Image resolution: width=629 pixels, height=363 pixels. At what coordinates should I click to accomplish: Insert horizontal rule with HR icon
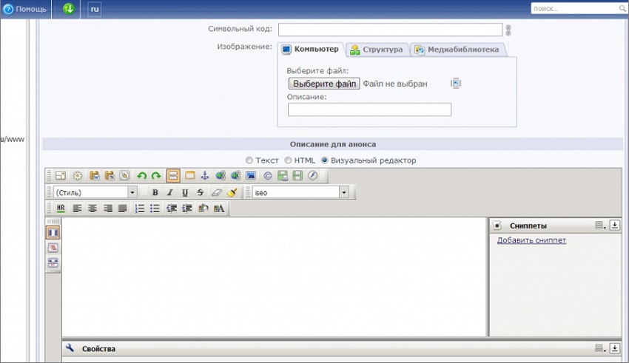coord(61,208)
